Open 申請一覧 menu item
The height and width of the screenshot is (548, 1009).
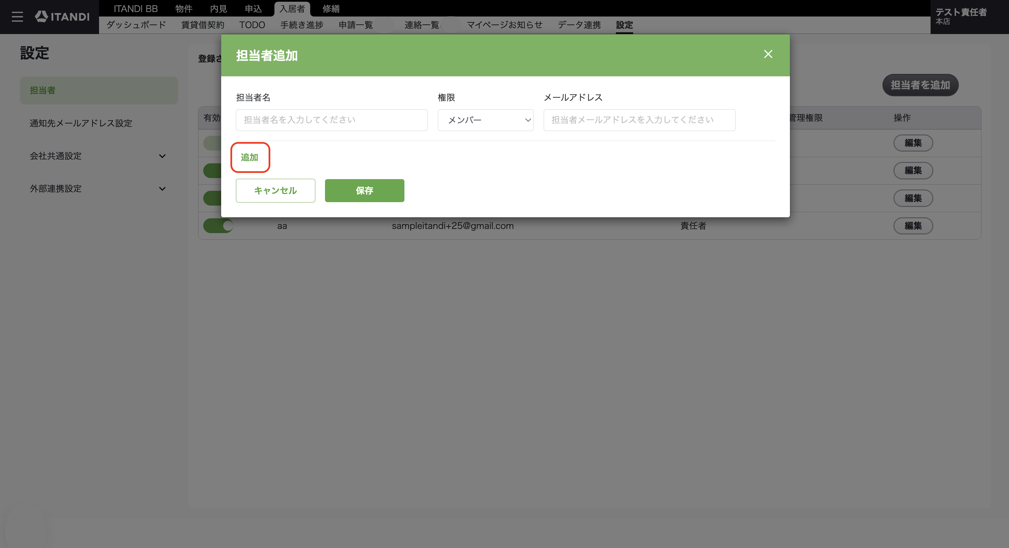point(356,25)
